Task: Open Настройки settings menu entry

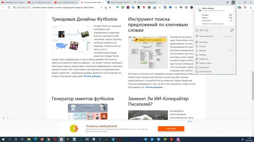Action: pyautogui.click(x=215, y=42)
